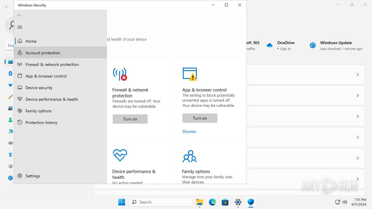372x209 pixels.
Task: Open Microsoft Store from taskbar
Action: [x=225, y=202]
